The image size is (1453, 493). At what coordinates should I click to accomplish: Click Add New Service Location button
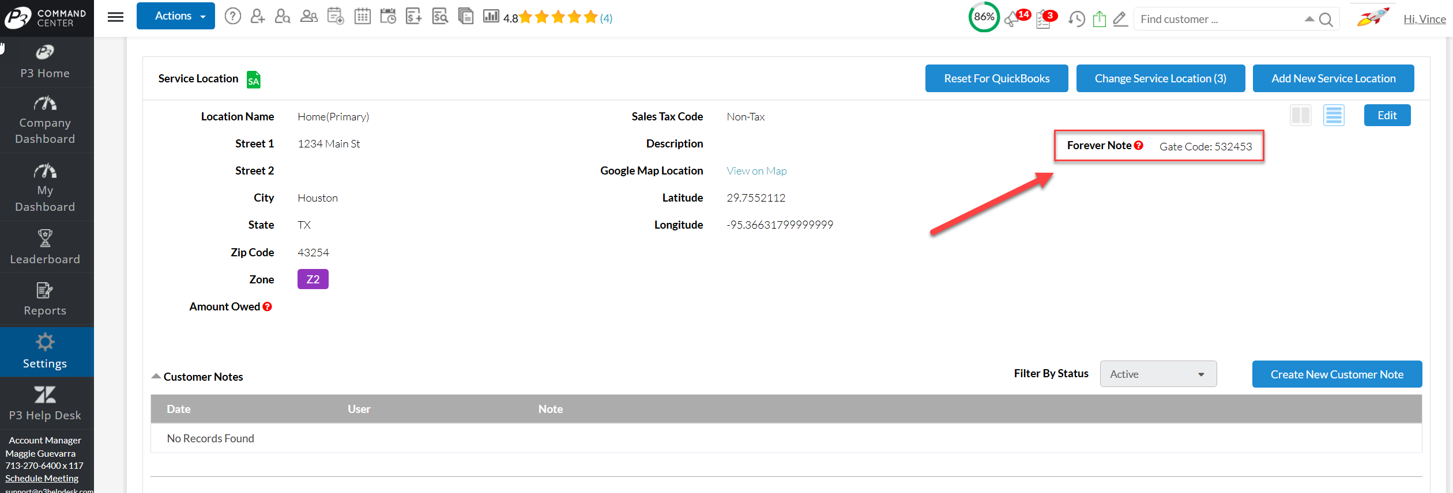click(x=1333, y=78)
